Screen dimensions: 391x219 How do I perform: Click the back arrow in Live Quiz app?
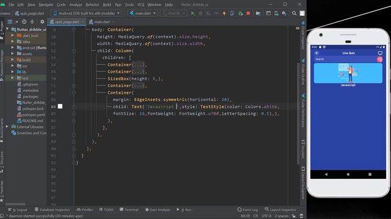[317, 53]
